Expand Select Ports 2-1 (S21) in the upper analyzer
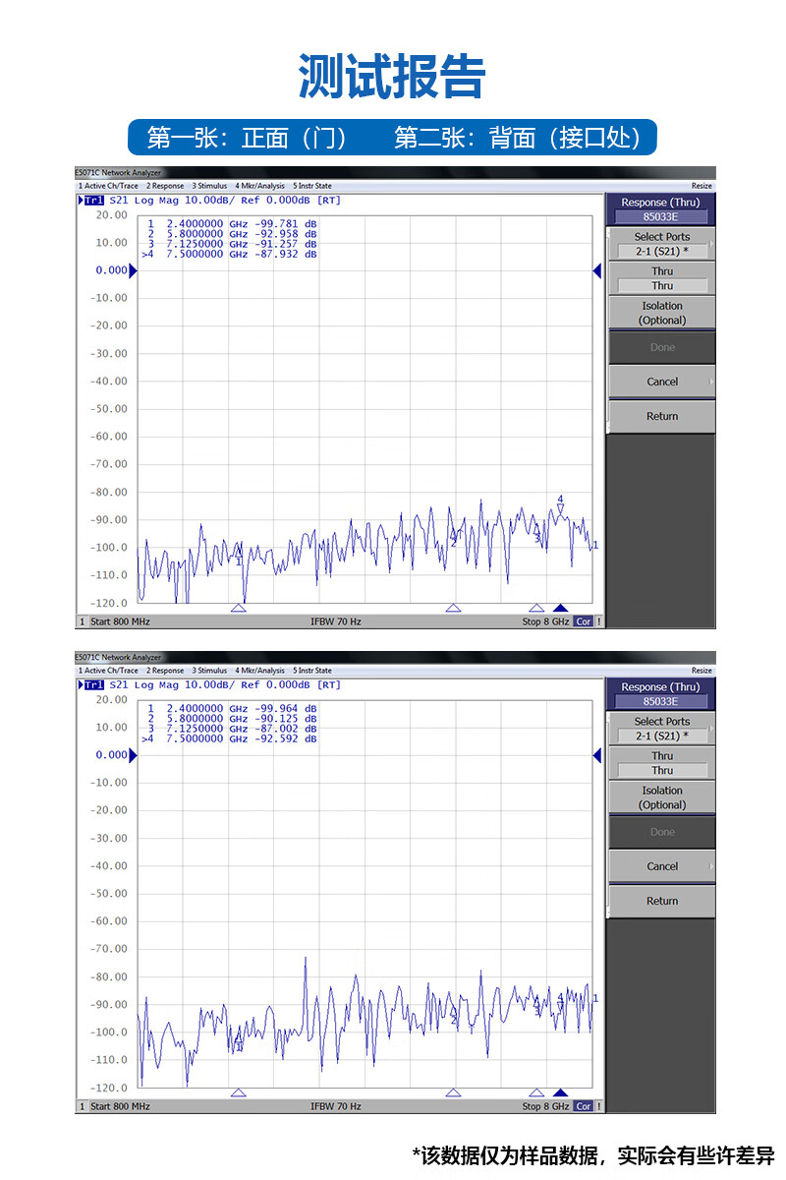The image size is (786, 1180). (x=661, y=244)
